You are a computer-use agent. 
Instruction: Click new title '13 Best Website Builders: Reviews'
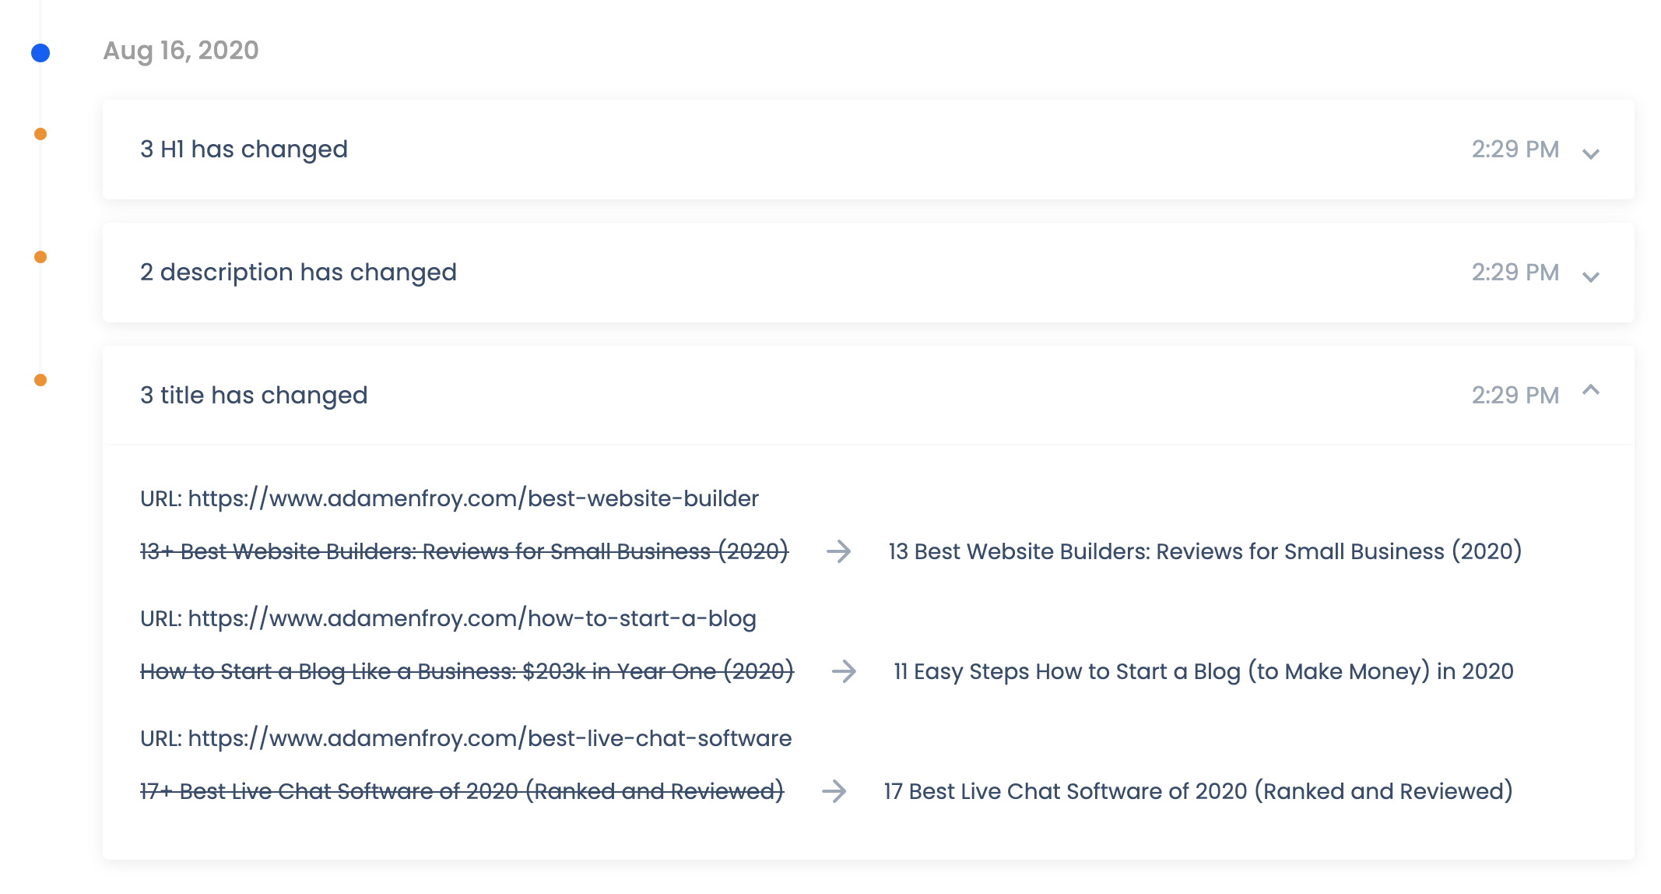pyautogui.click(x=1205, y=551)
